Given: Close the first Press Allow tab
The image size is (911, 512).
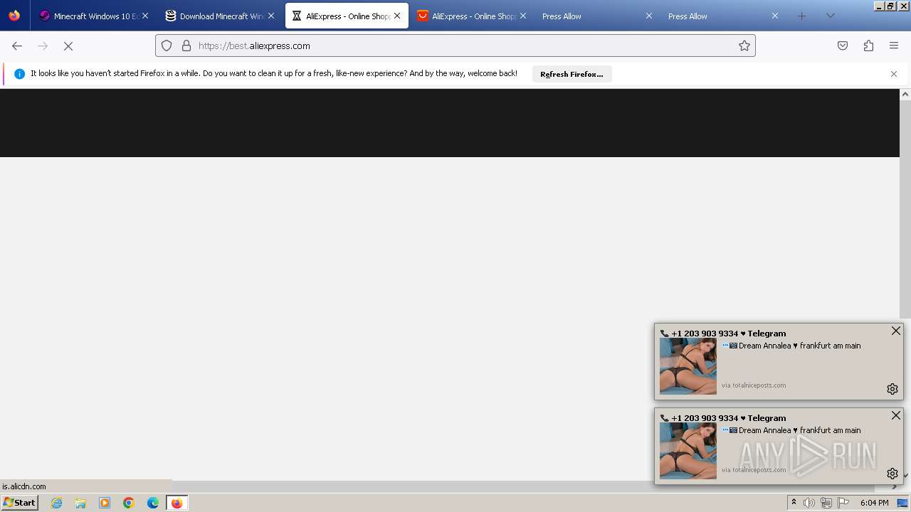Looking at the screenshot, I should (x=649, y=16).
